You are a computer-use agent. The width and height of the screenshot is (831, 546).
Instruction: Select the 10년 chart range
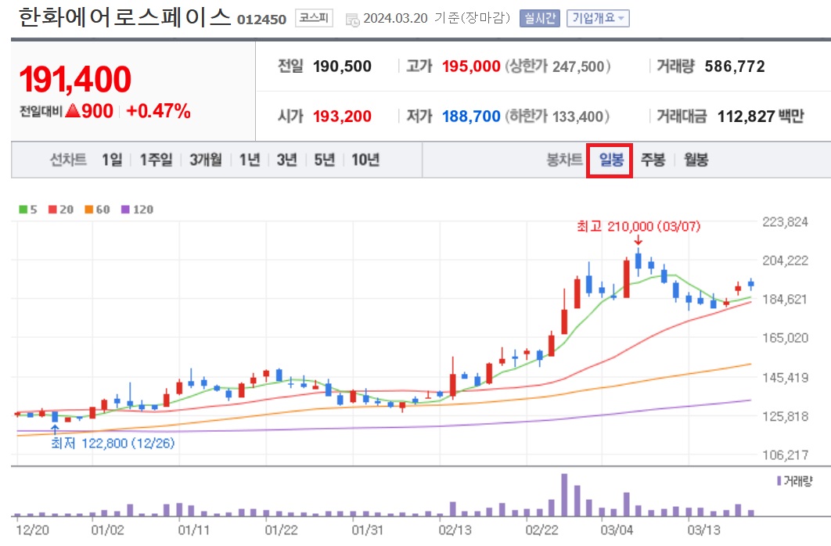[x=365, y=160]
